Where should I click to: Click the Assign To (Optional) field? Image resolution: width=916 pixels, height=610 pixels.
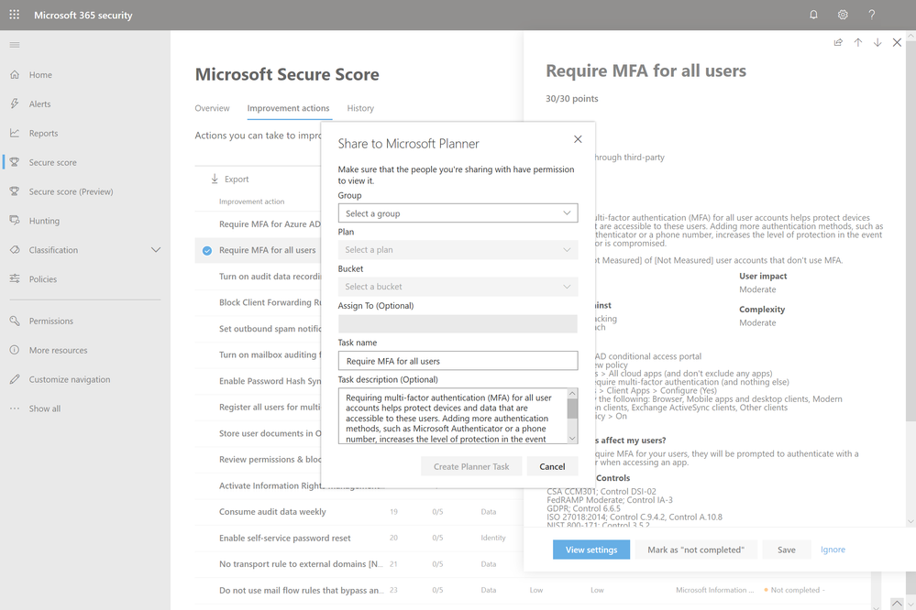point(458,324)
